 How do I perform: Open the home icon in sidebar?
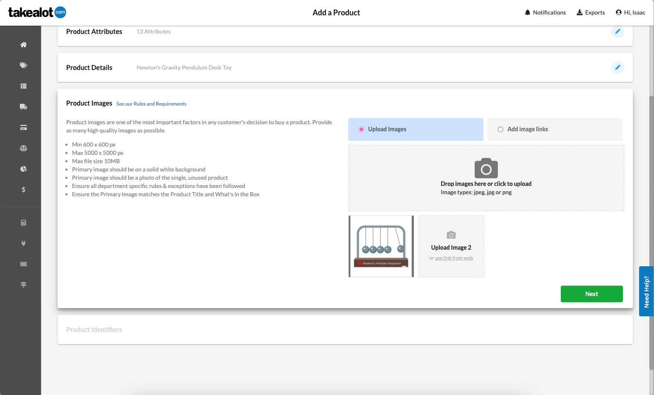click(24, 45)
